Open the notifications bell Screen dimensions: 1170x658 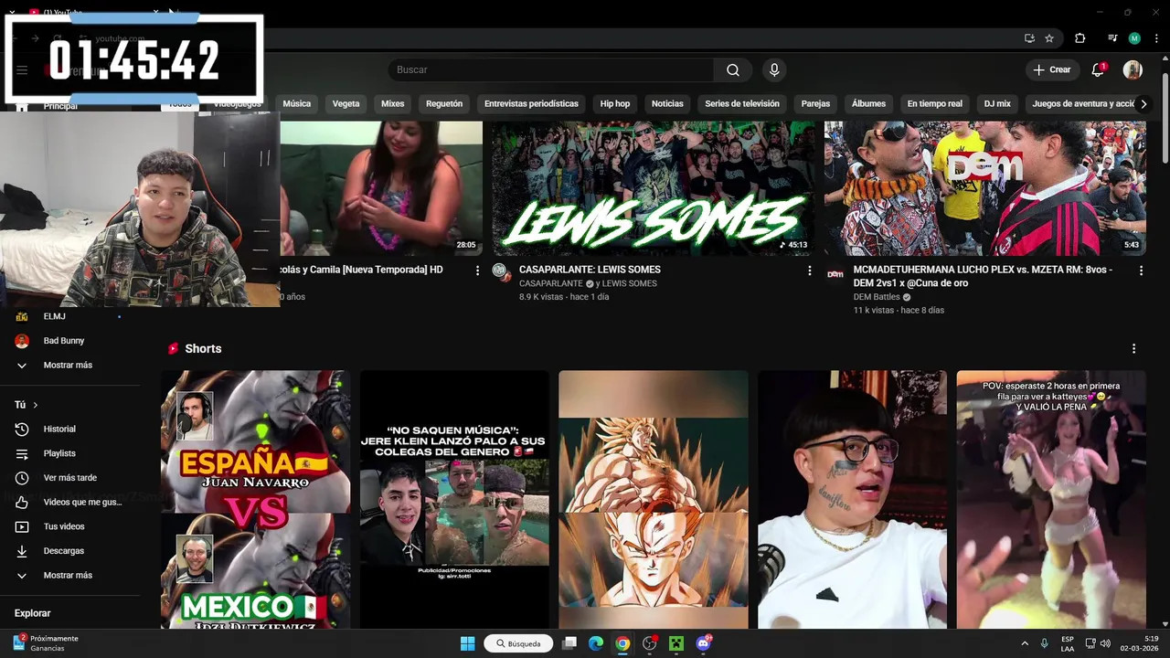pos(1099,69)
